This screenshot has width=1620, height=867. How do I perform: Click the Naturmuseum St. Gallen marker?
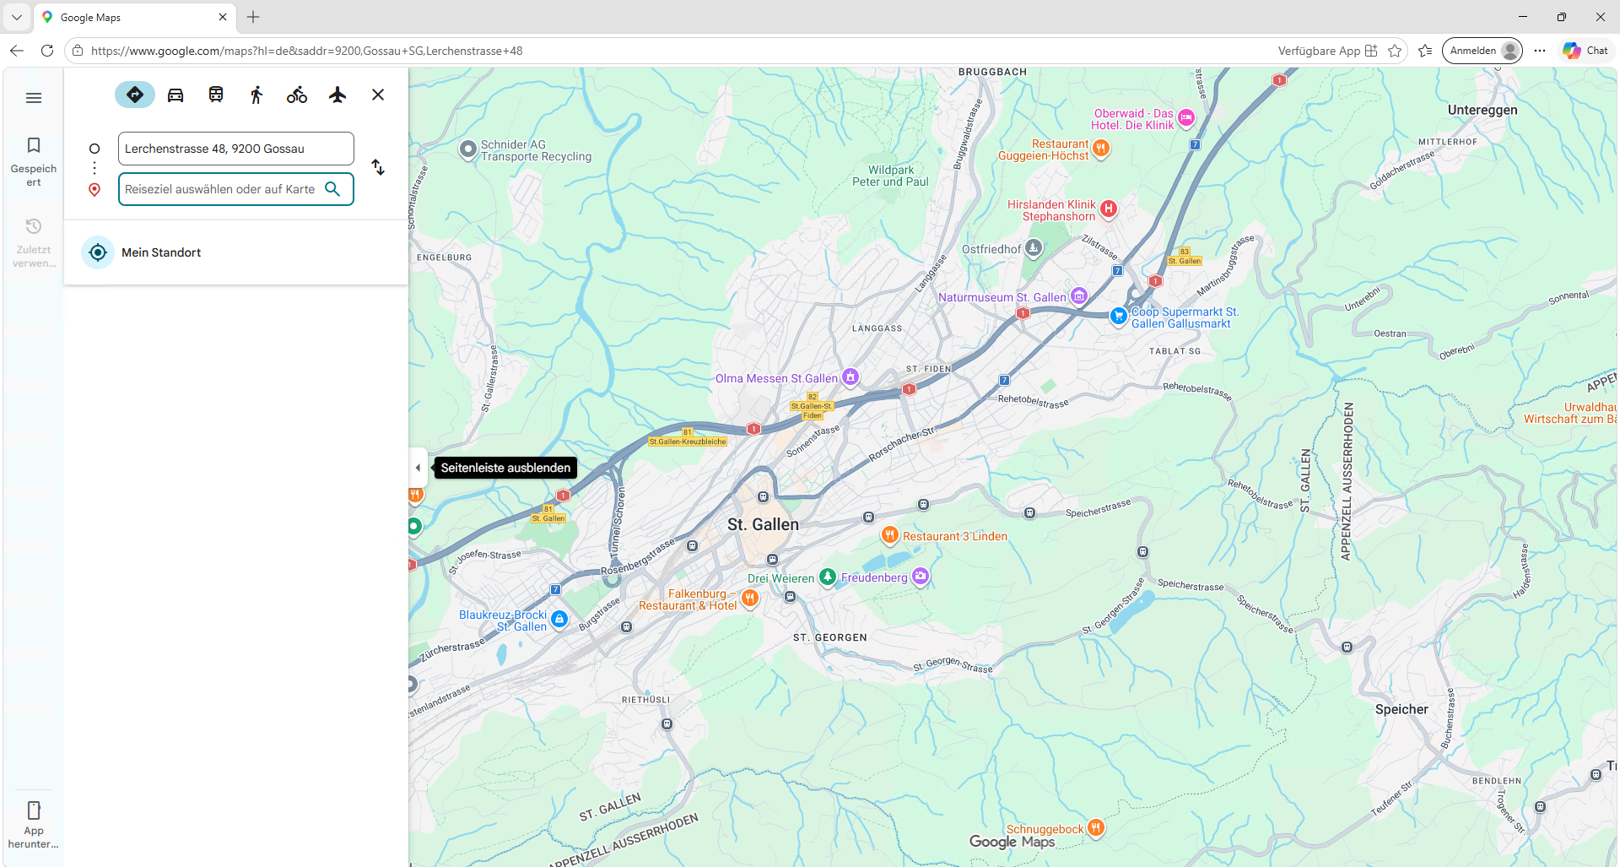point(1079,296)
